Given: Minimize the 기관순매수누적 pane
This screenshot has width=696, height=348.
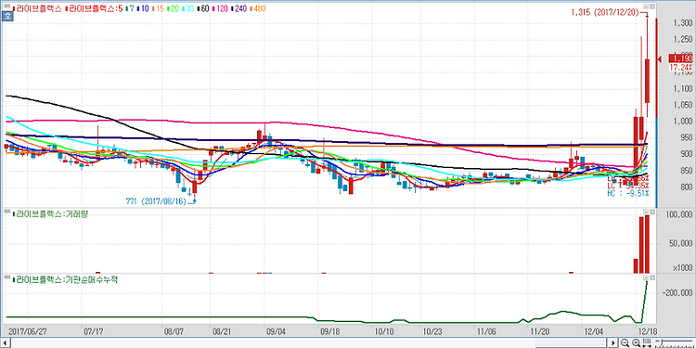Looking at the screenshot, I should click(x=646, y=277).
